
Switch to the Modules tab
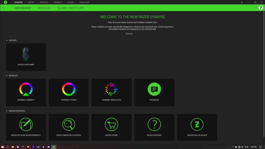click(x=44, y=8)
